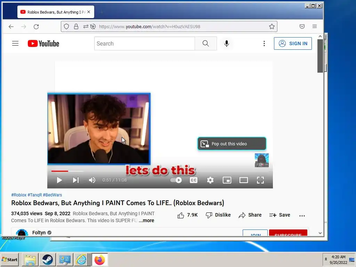The width and height of the screenshot is (356, 267).
Task: Share the video
Action: (x=250, y=215)
